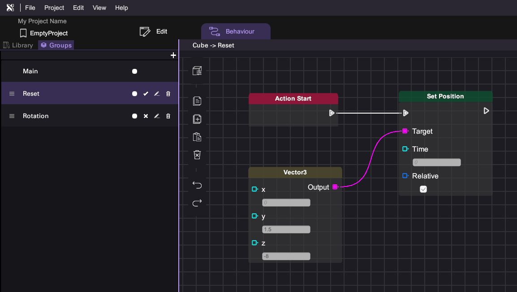Toggle the checkmark on the Reset group

coord(146,94)
